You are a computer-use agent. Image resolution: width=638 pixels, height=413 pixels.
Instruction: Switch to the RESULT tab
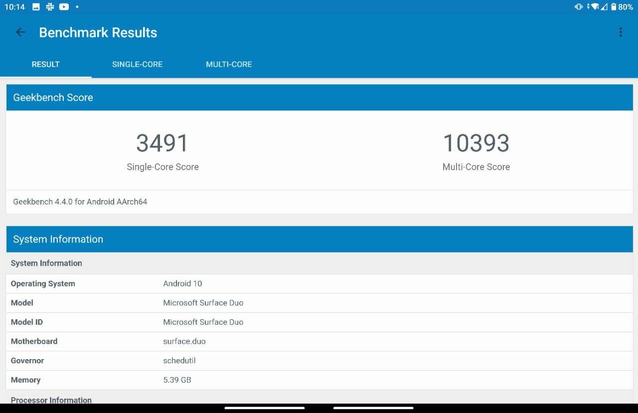46,64
